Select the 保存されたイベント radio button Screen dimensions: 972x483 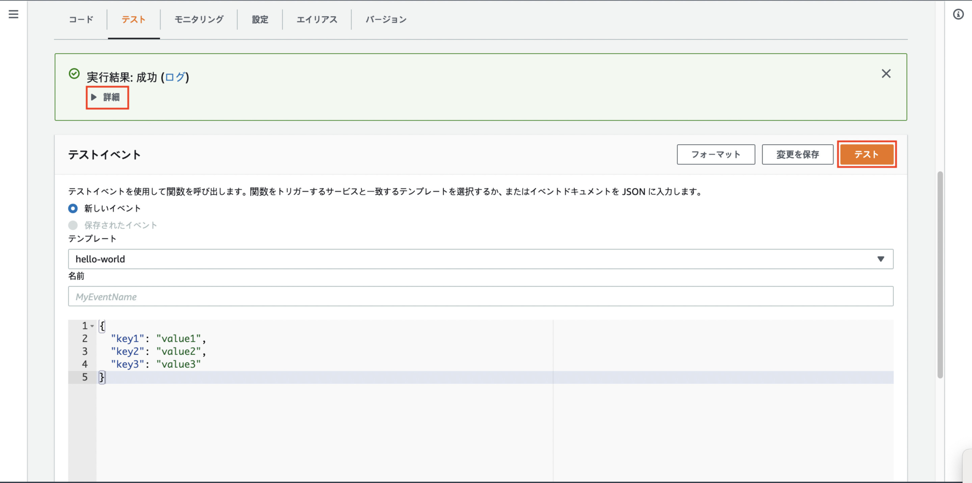tap(73, 225)
